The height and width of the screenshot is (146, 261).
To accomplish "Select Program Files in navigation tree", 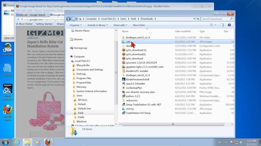I will pyautogui.click(x=84, y=78).
